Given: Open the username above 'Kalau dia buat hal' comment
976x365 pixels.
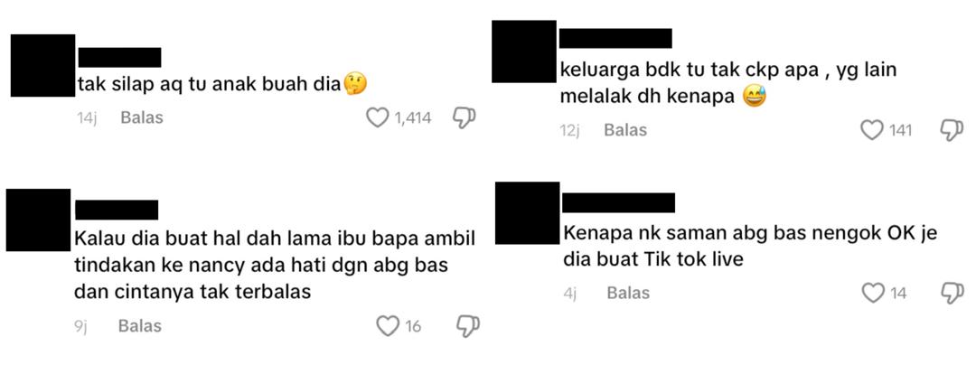Looking at the screenshot, I should [117, 210].
